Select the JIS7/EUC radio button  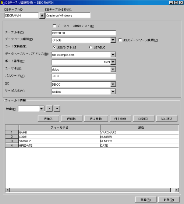tap(91, 47)
